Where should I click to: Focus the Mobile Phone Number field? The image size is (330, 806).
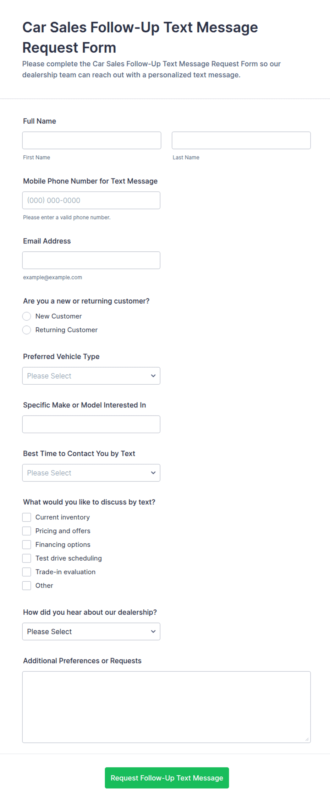click(91, 201)
